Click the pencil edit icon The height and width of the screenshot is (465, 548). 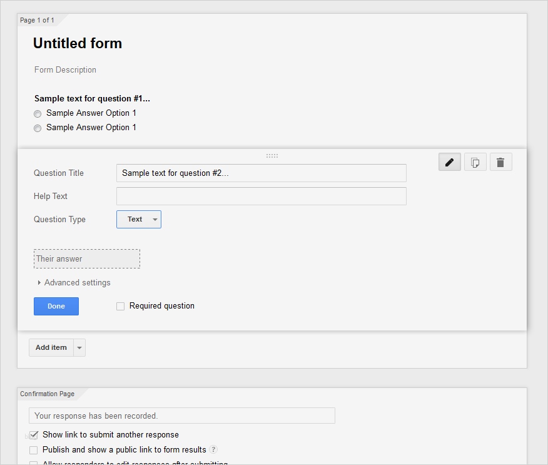point(449,162)
